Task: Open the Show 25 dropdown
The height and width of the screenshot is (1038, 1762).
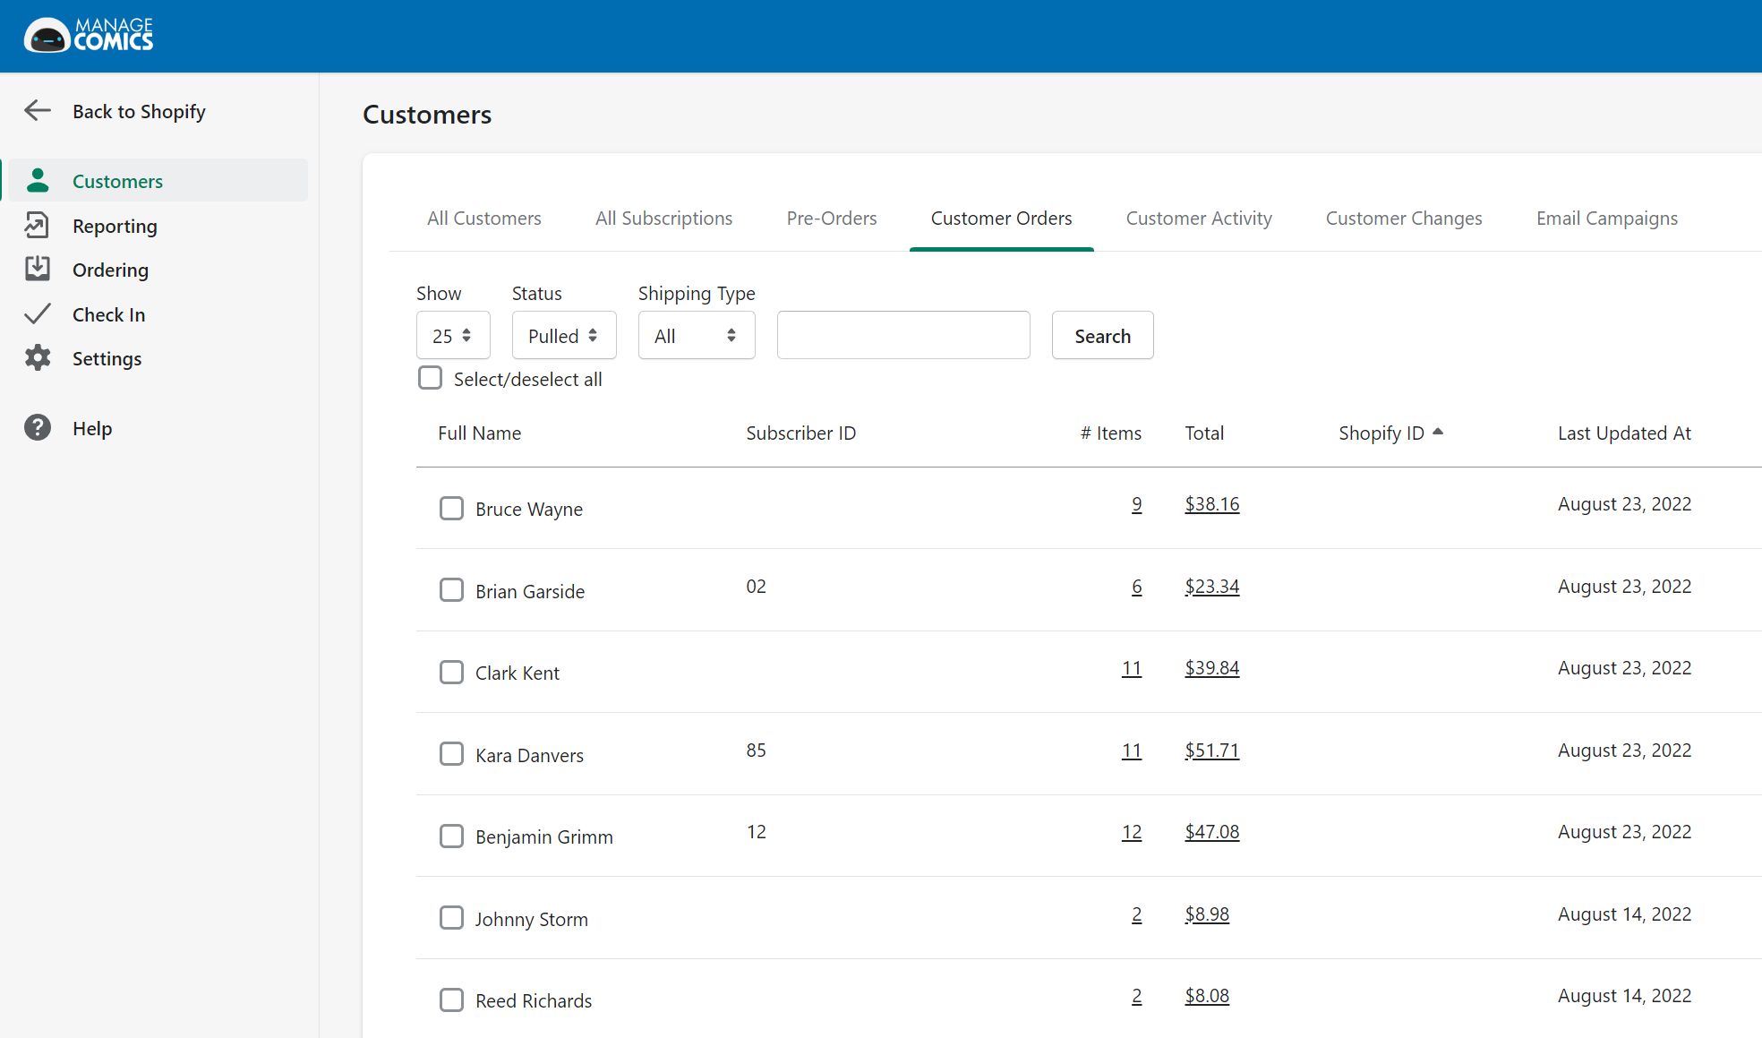Action: pos(453,336)
